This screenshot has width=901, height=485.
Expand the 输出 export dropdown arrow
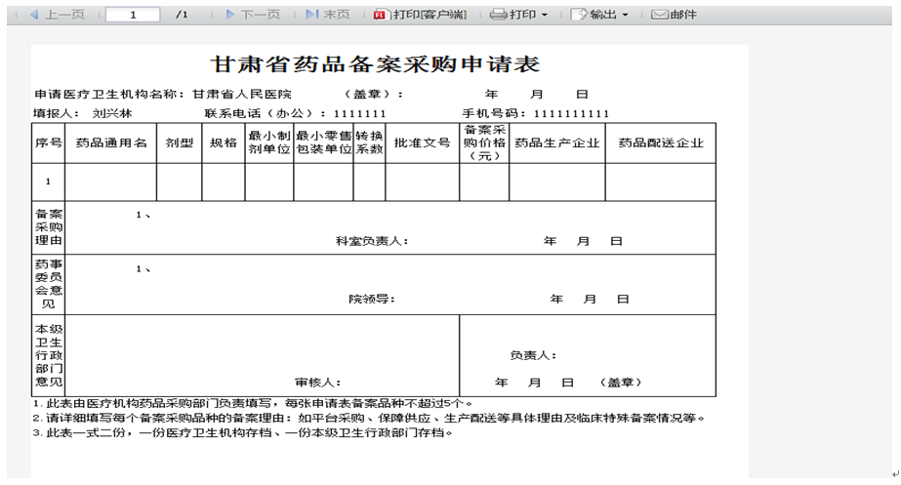pos(625,15)
